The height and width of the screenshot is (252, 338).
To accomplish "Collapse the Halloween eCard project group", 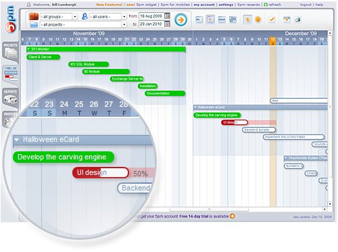I will coord(195,107).
